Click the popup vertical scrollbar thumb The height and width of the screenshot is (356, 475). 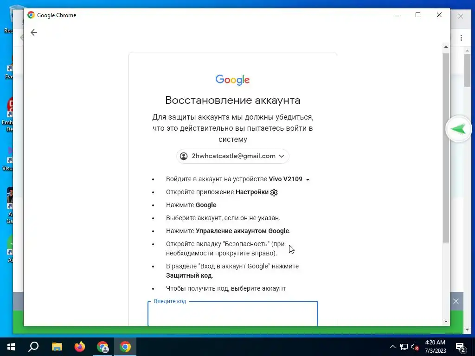pyautogui.click(x=446, y=148)
